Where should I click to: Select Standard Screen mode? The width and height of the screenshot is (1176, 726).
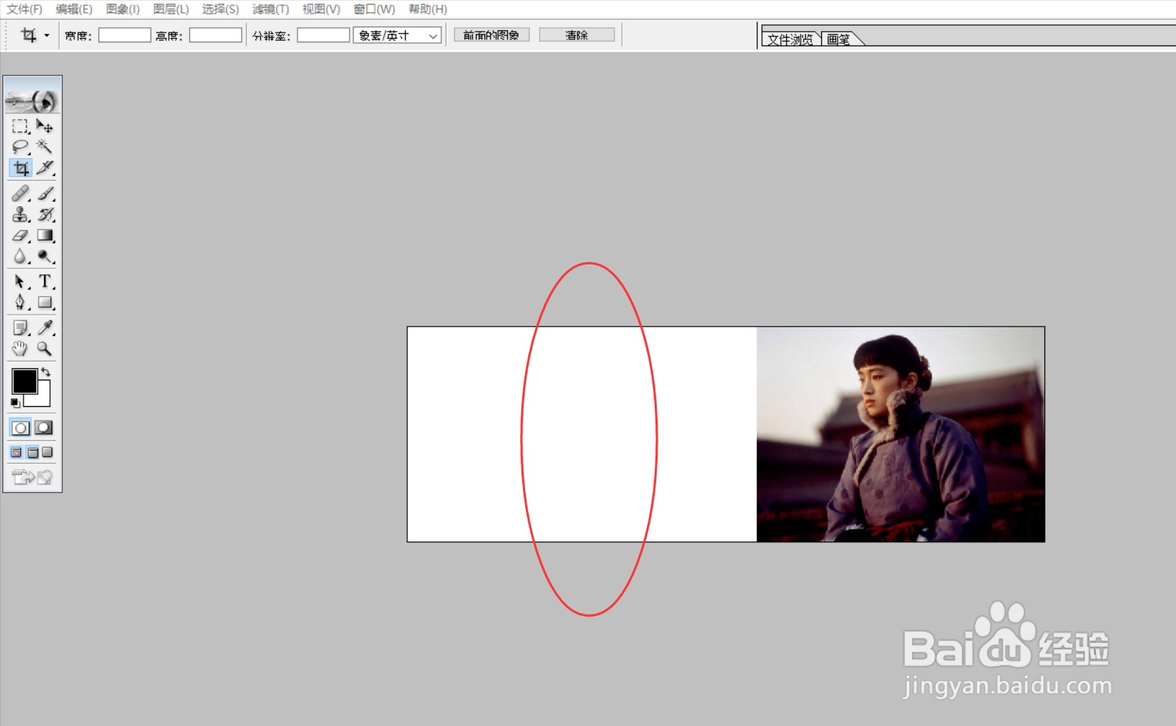click(16, 452)
